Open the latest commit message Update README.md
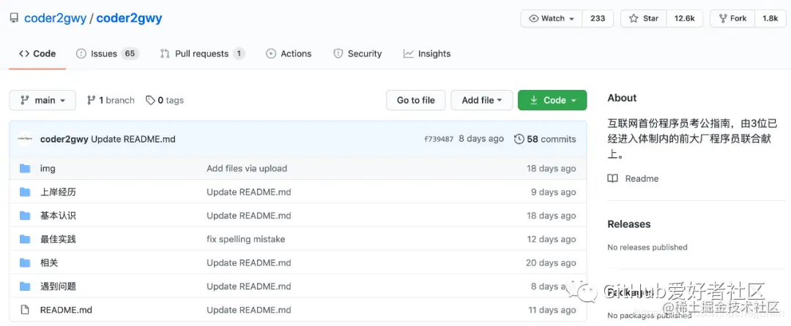Viewport: 791px width, 326px height. (x=133, y=139)
